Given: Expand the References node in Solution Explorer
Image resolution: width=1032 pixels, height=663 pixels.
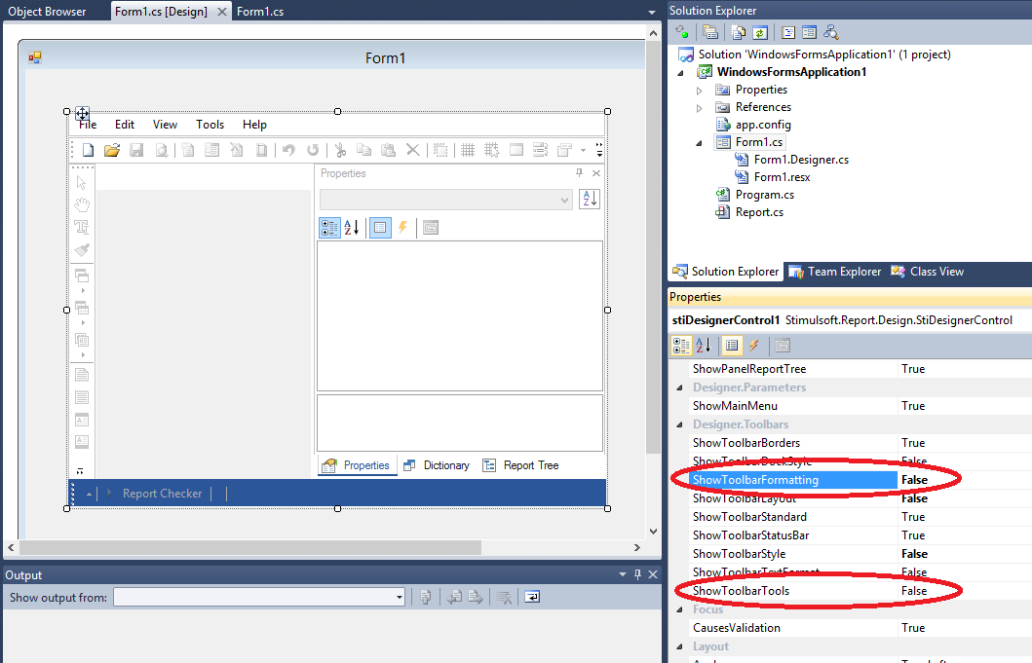Looking at the screenshot, I should click(x=699, y=108).
